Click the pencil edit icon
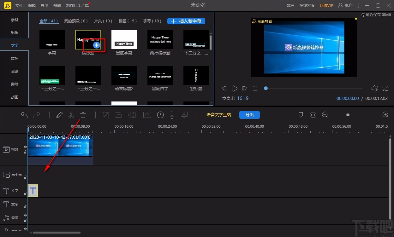 tap(59, 115)
